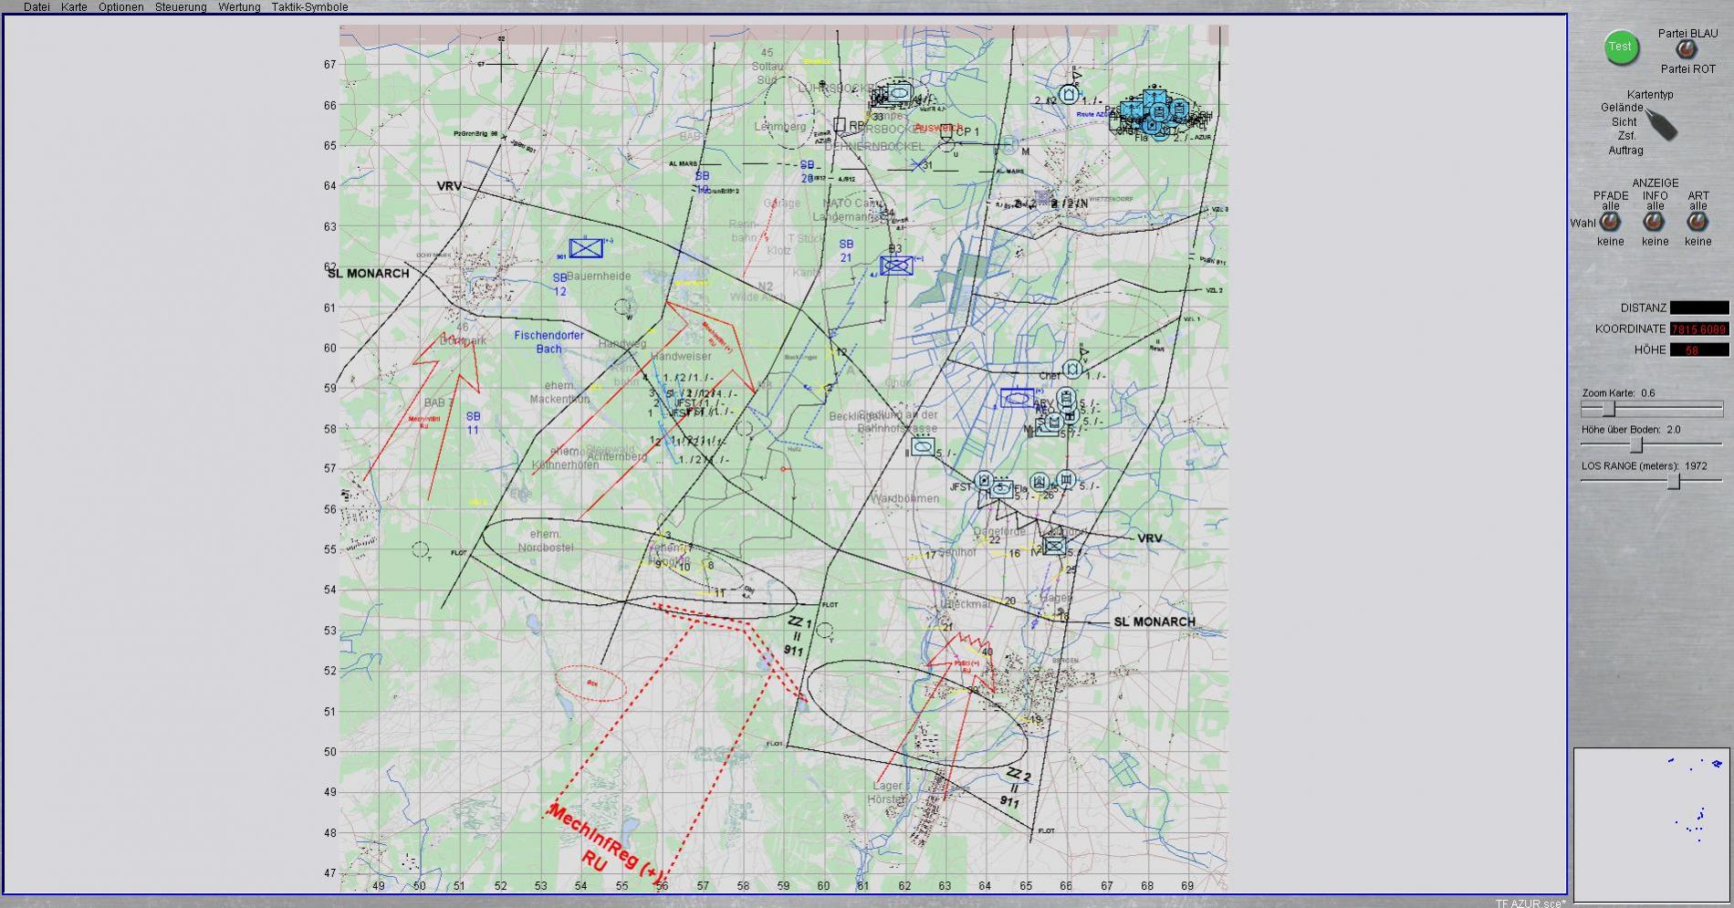Viewport: 1734px width, 908px height.
Task: Open the Steuerung menu
Action: click(x=181, y=7)
